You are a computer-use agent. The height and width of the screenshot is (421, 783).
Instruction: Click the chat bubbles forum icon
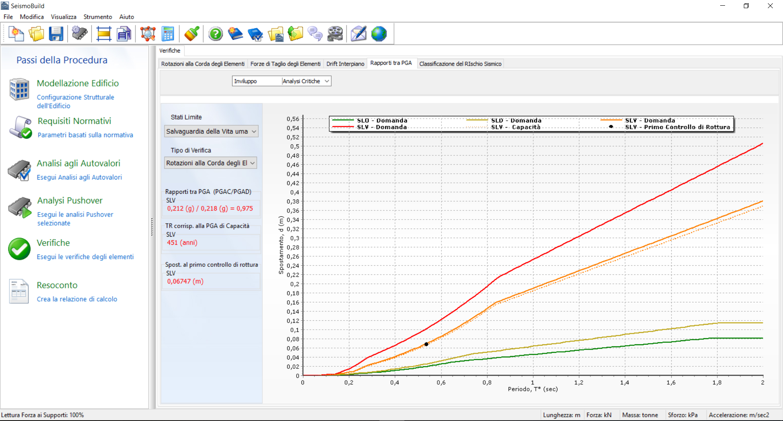[x=315, y=34]
